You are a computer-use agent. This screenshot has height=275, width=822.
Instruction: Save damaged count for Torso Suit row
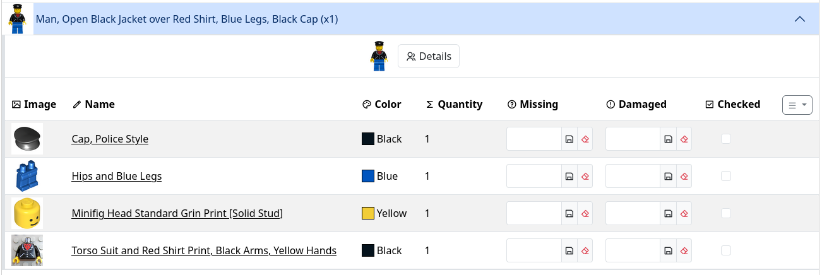point(668,250)
